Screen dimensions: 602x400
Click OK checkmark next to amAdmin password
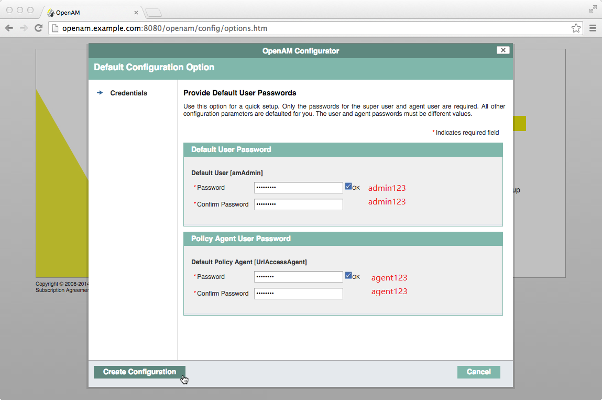click(348, 186)
